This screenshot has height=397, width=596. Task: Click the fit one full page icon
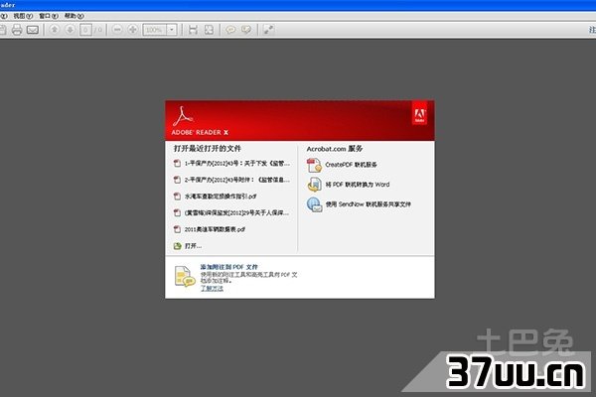(x=209, y=30)
